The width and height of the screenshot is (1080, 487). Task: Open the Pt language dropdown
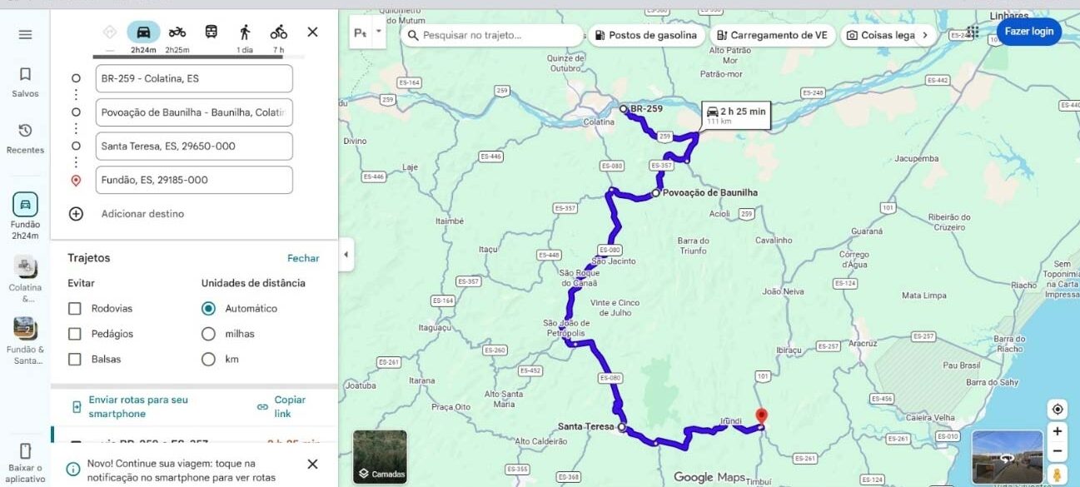[x=367, y=32]
